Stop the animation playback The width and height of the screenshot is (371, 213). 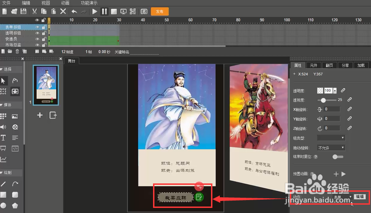[x=114, y=11]
